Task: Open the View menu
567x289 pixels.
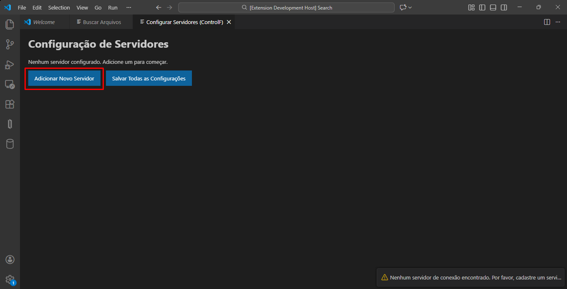Action: point(82,7)
